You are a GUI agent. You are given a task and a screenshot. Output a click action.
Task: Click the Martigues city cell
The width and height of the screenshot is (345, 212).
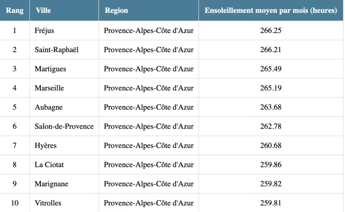[51, 69]
